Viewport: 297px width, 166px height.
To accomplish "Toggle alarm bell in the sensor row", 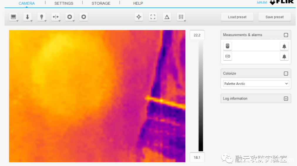I will pos(284,46).
